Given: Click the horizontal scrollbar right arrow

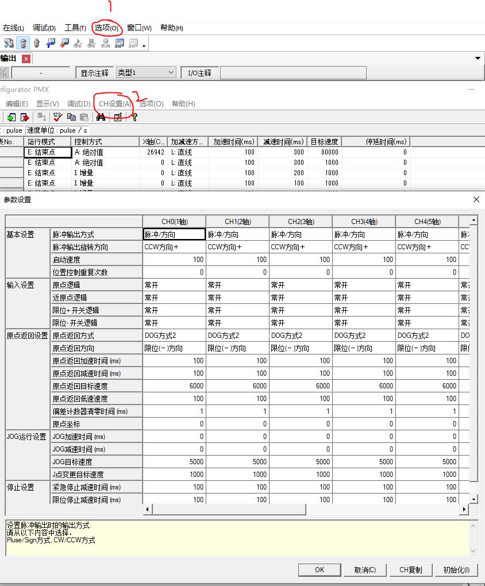Looking at the screenshot, I should [x=464, y=510].
